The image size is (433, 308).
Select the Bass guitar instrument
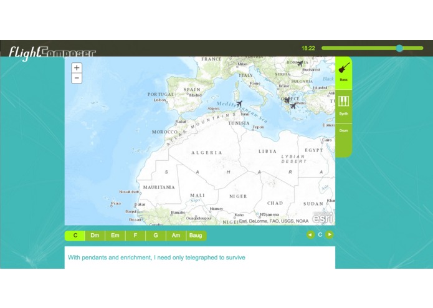coord(343,72)
